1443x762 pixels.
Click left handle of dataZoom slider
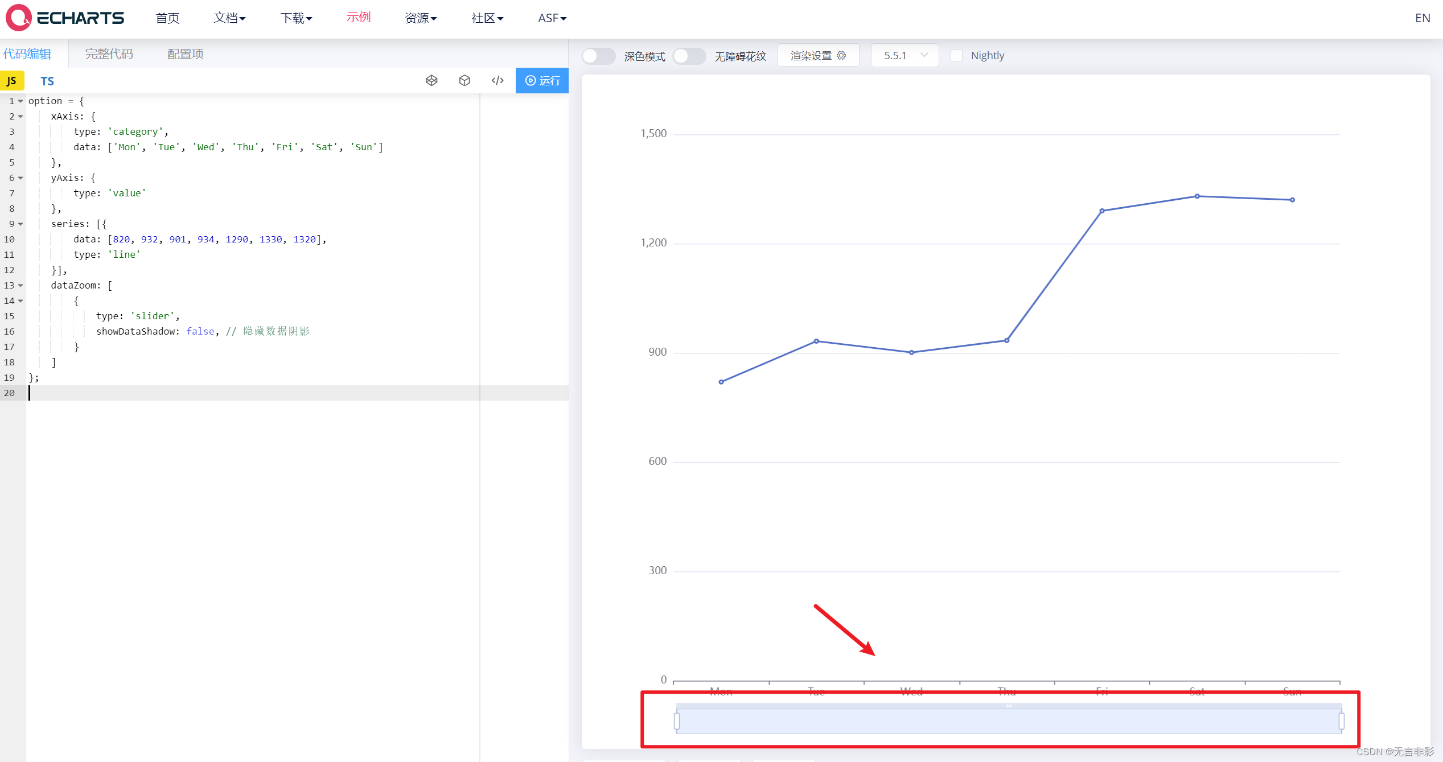677,721
